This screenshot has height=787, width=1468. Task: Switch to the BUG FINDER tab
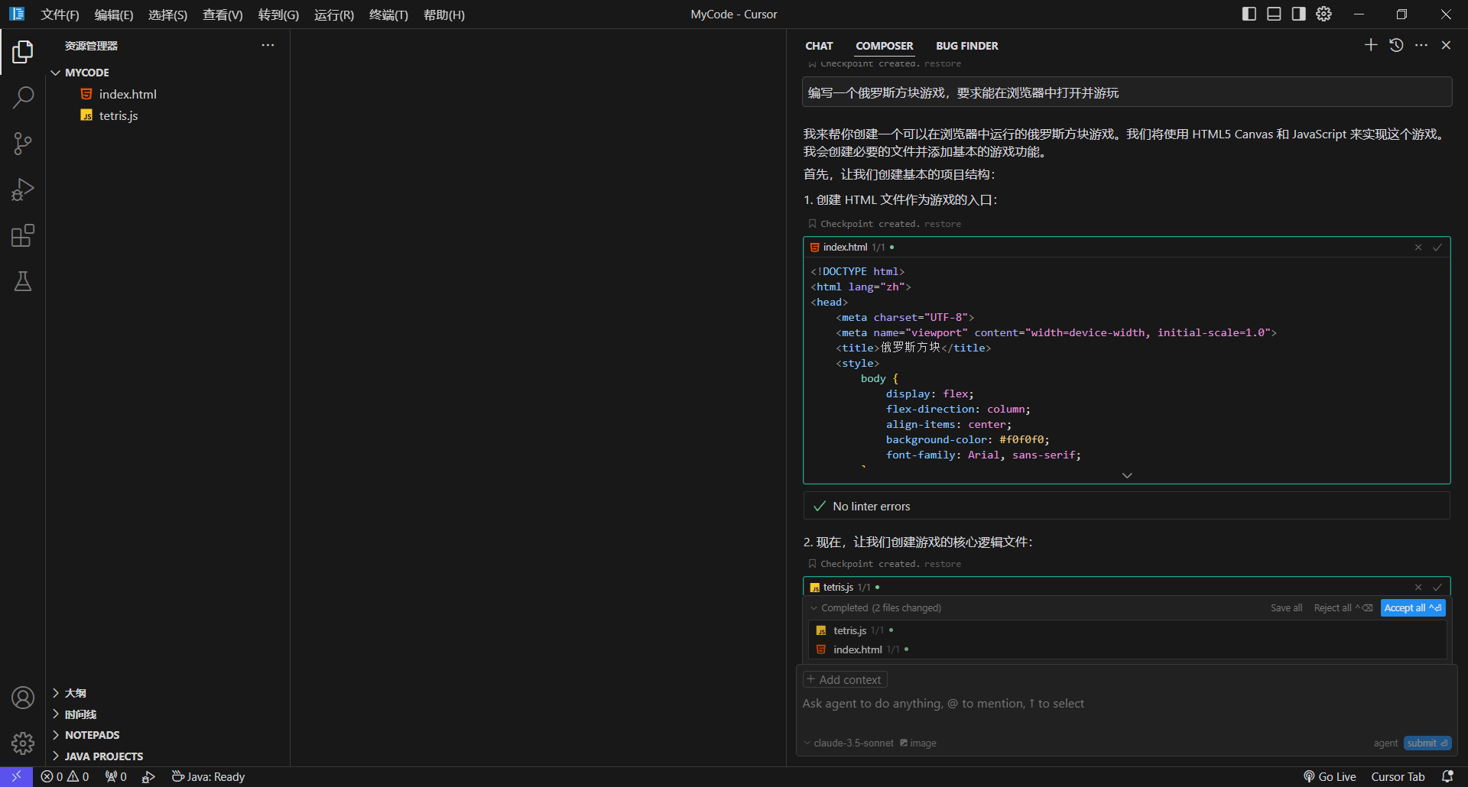966,46
